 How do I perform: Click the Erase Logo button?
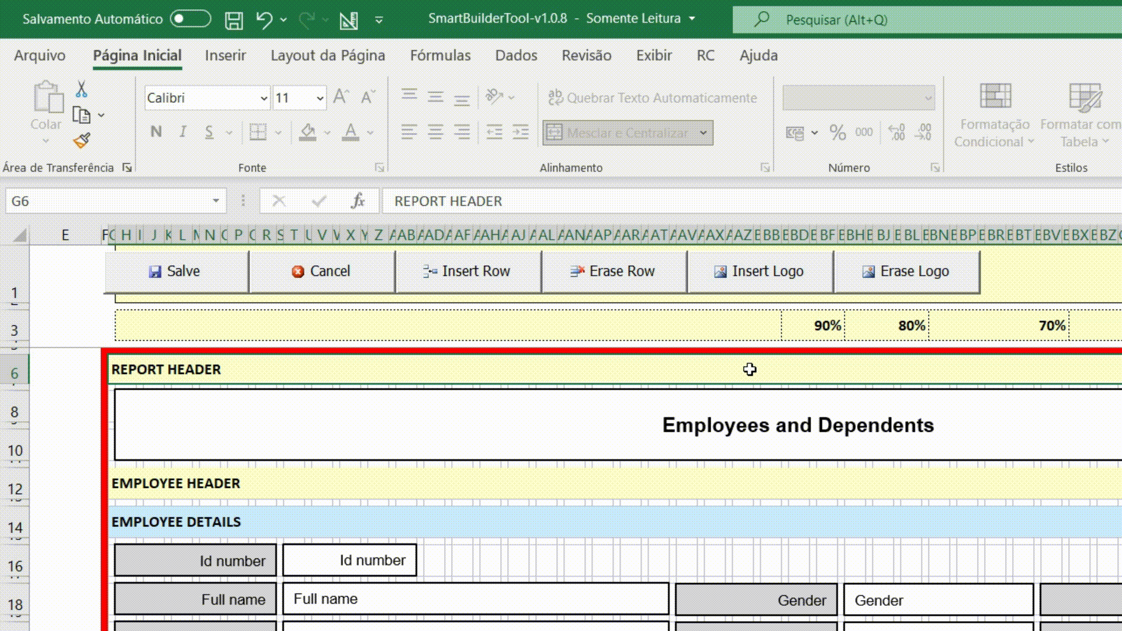click(x=906, y=272)
